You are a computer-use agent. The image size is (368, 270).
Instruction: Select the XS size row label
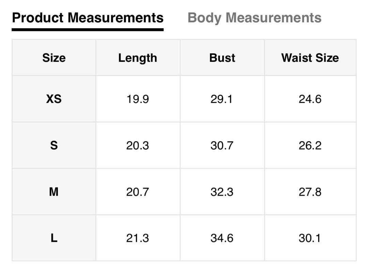[x=54, y=99]
